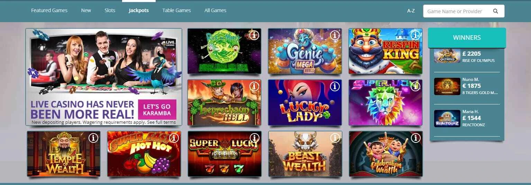Open info icon on Genie Mega Reels
The image size is (531, 185).
coord(335,35)
